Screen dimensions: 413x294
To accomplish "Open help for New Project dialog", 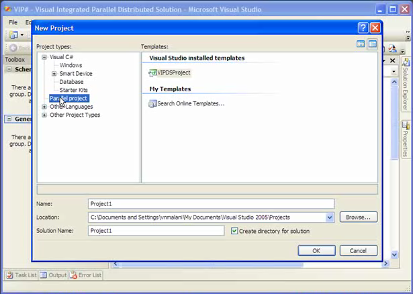I will (363, 28).
